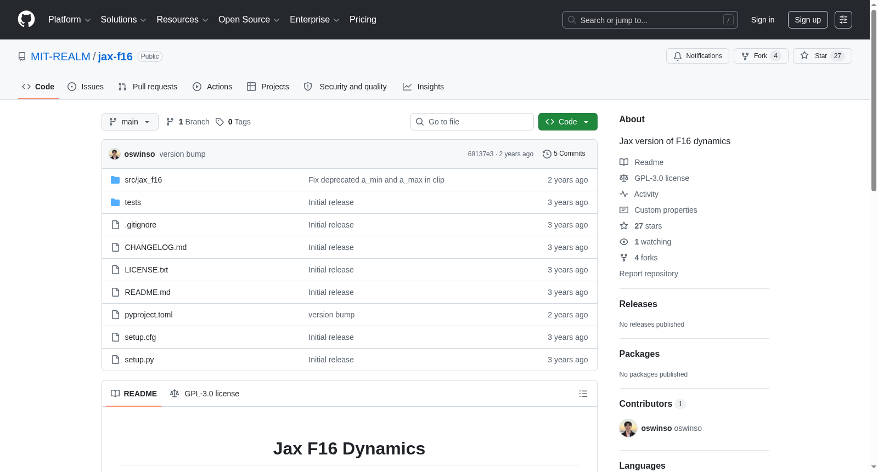
Task: Open the Activity link
Action: 639,194
